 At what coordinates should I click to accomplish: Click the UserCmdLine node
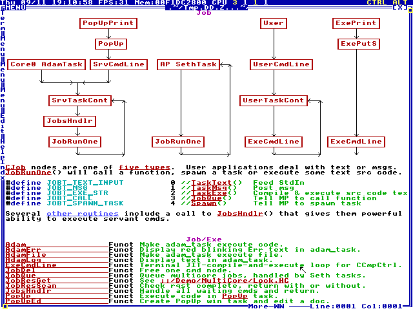(281, 64)
